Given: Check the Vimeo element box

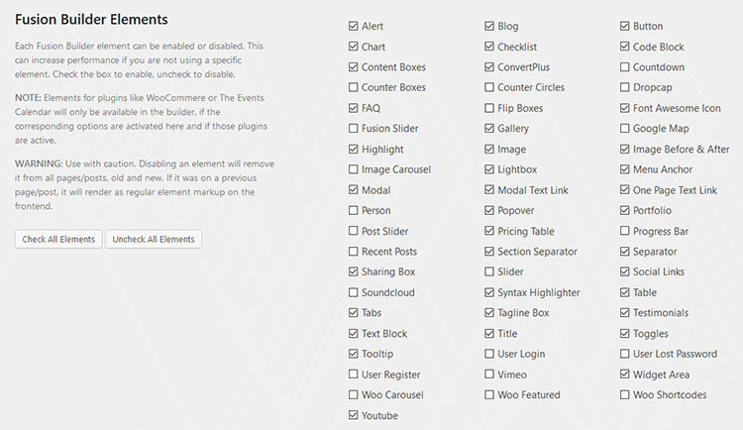Looking at the screenshot, I should [x=489, y=375].
